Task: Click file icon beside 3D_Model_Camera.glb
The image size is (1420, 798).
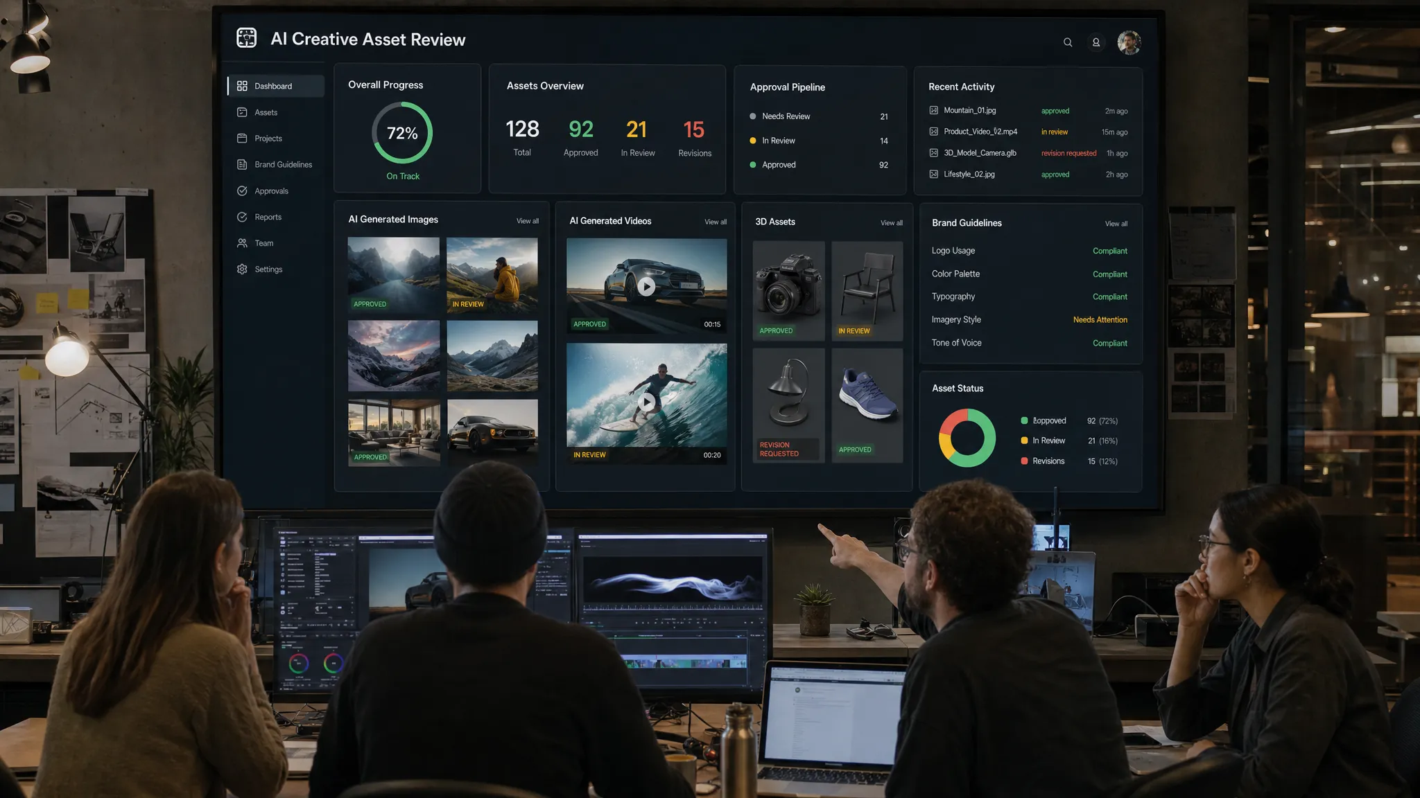Action: (x=934, y=153)
